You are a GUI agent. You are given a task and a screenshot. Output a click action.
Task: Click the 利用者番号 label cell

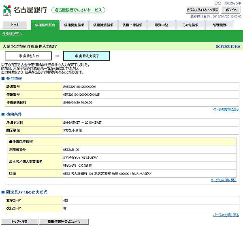click(35, 150)
